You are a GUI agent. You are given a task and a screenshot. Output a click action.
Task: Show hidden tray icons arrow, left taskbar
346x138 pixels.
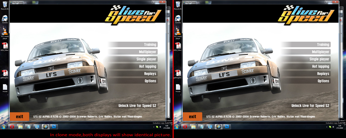[x=154, y=127]
